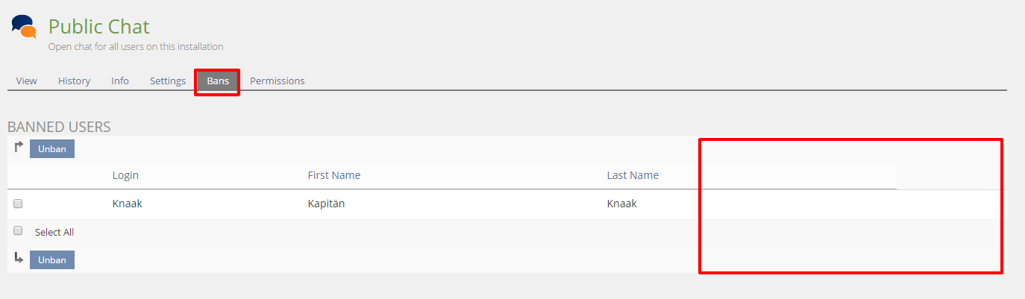Click the Login column header
The height and width of the screenshot is (299, 1025).
[x=125, y=175]
